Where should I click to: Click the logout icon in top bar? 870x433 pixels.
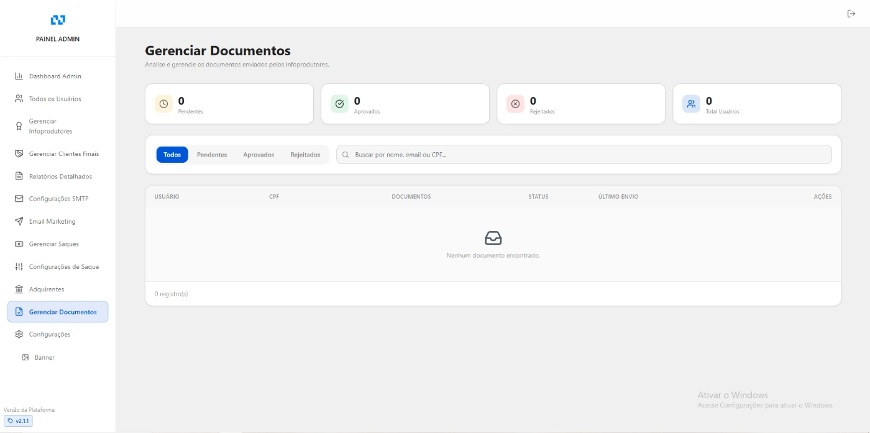point(851,14)
